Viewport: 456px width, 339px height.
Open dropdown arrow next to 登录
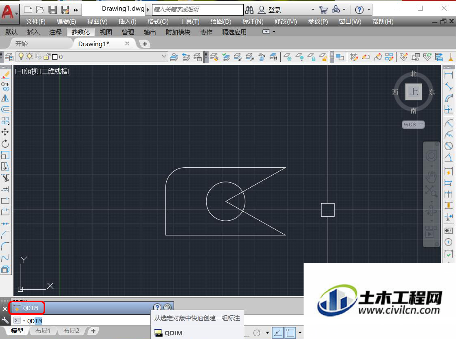pos(313,10)
